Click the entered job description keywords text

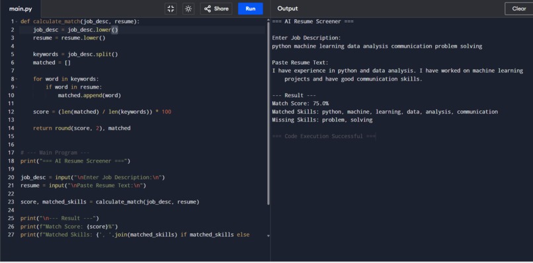(x=377, y=46)
